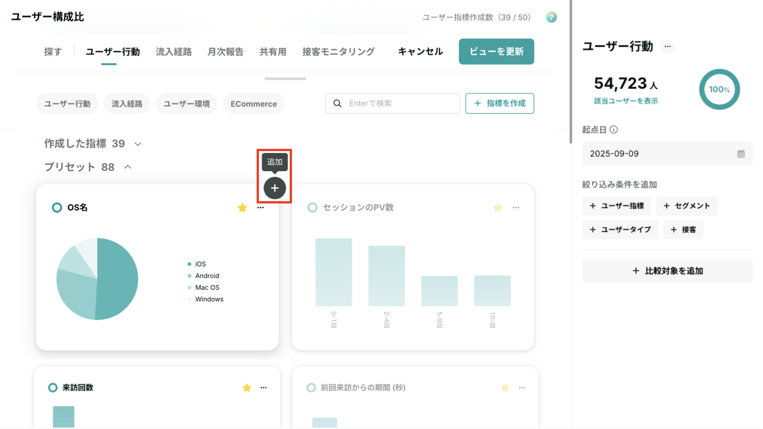The width and height of the screenshot is (763, 429).
Task: Click the キャンセル button
Action: coord(421,51)
